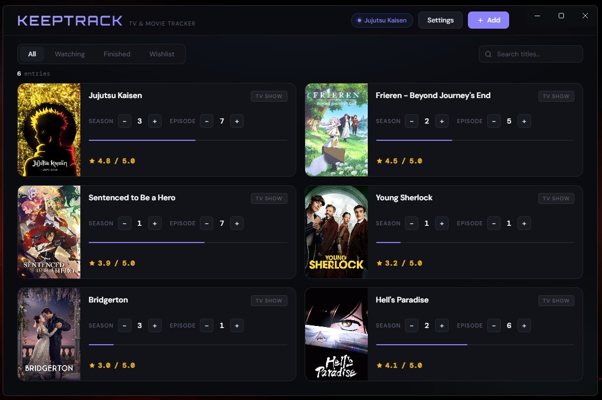Click the TV SHOW badge on Jujutsu Kaisen
Viewport: 602px width, 400px height.
(269, 96)
